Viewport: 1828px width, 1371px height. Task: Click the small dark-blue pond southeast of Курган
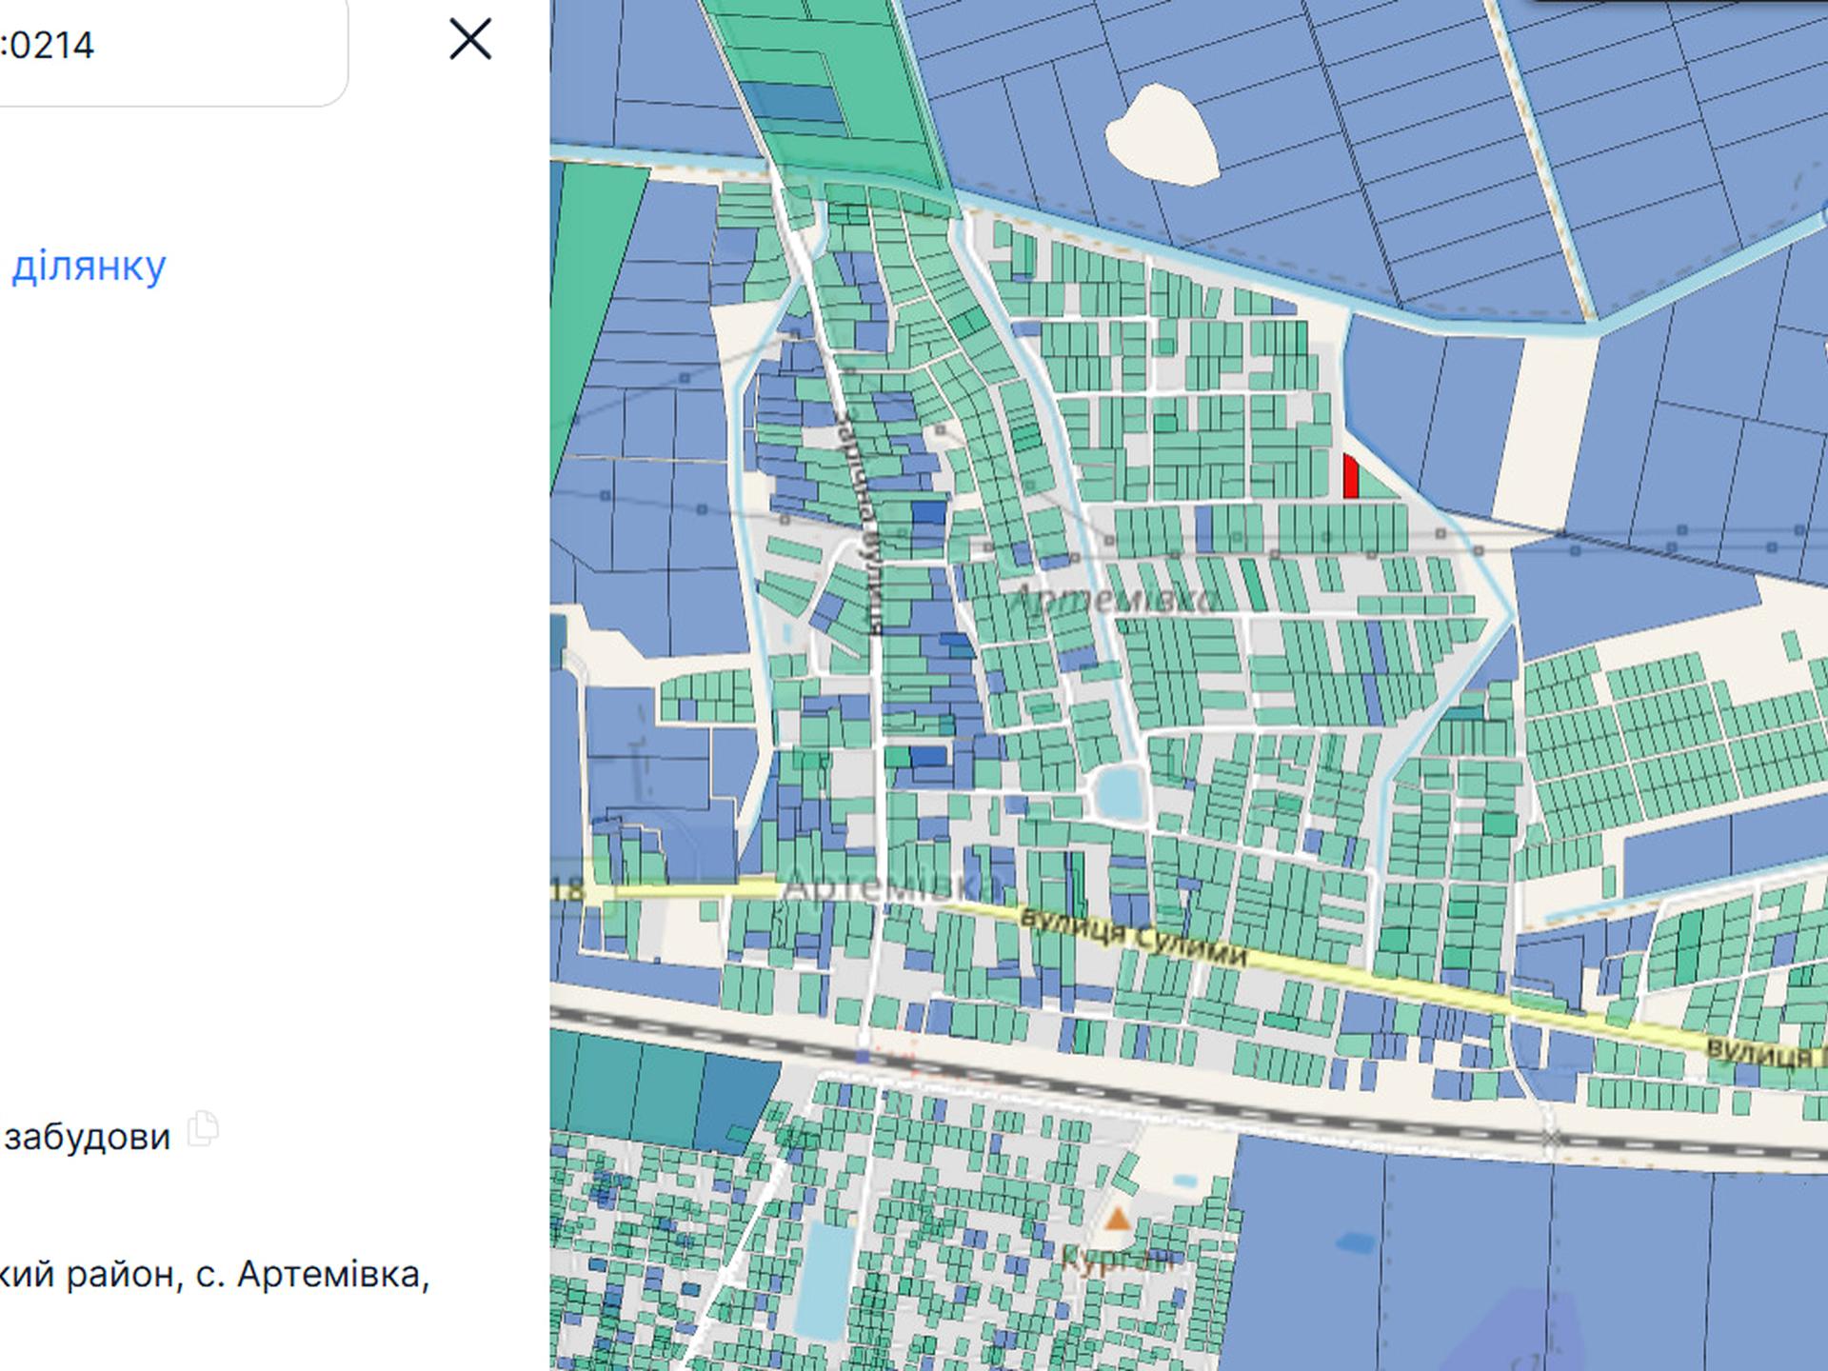click(x=1355, y=1242)
